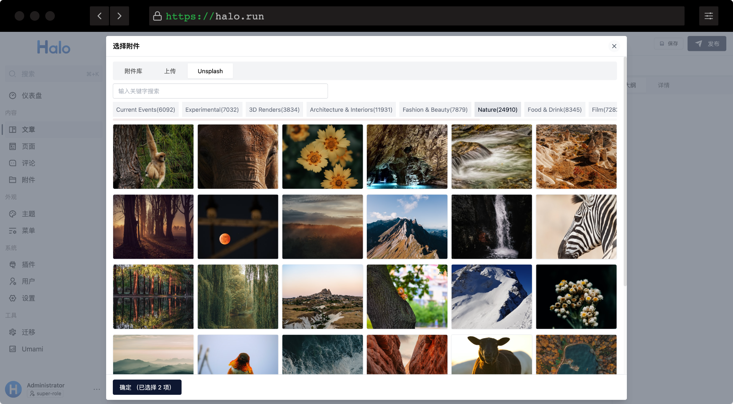Select the Current Events category
This screenshot has height=404, width=733.
146,110
